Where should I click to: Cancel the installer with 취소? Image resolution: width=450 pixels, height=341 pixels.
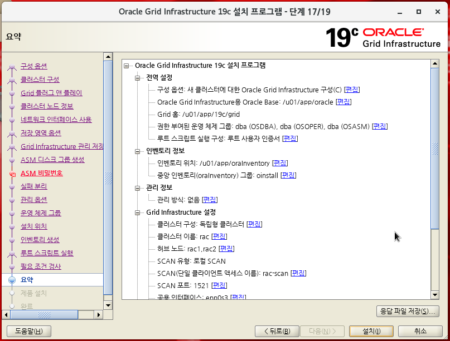point(420,332)
